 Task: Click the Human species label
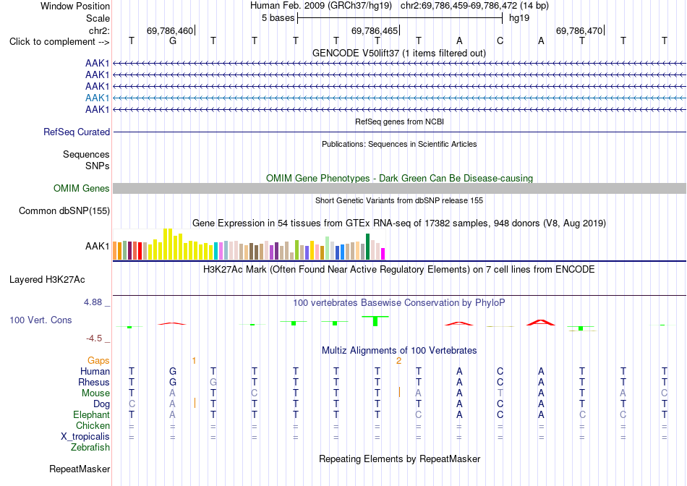coord(95,371)
